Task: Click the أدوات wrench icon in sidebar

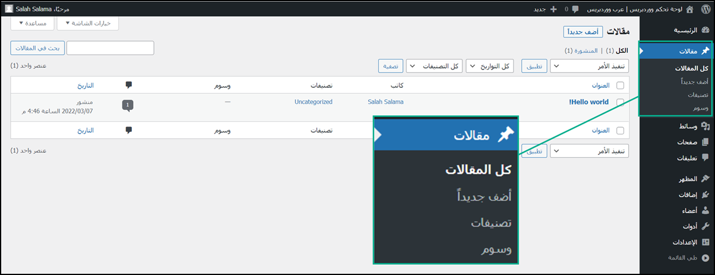Action: pyautogui.click(x=705, y=226)
